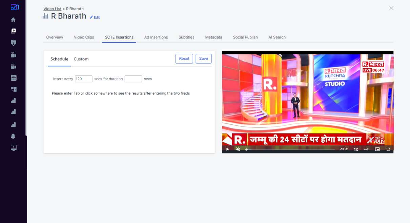Enable picture-in-picture in the video player

377,149
